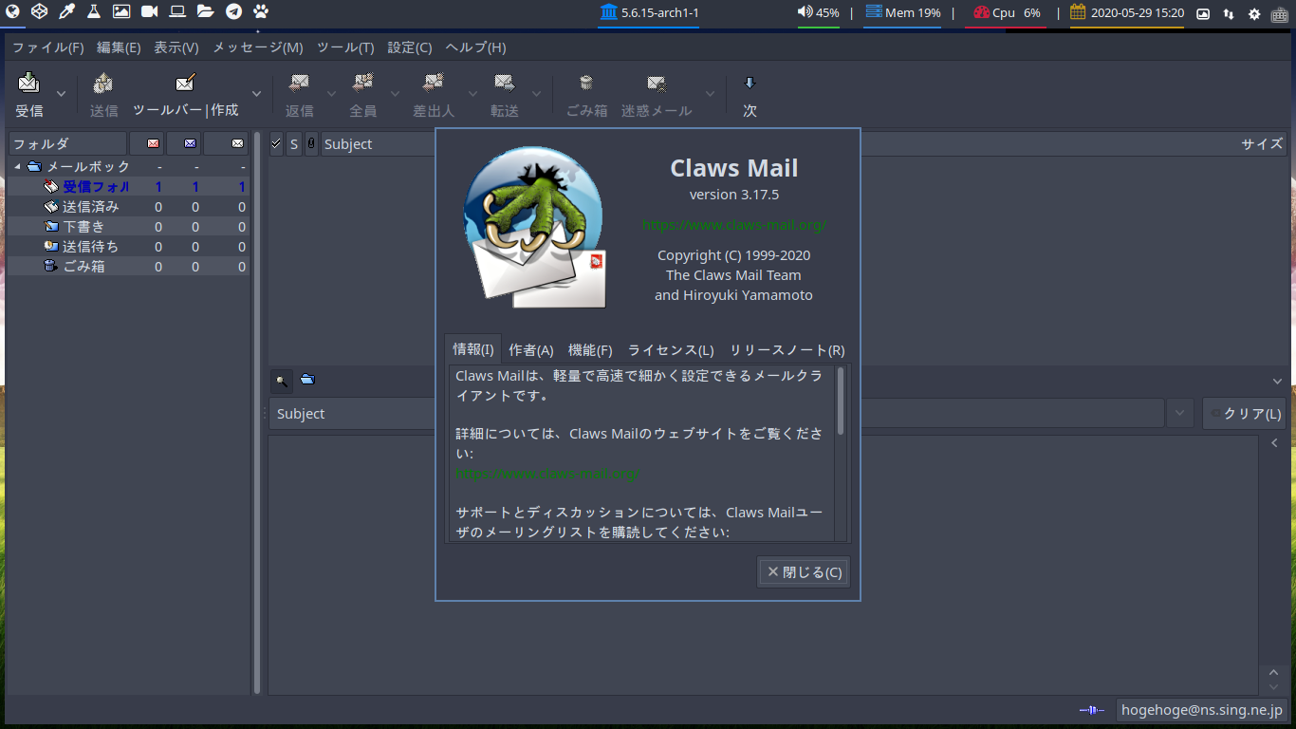Open the 表示(V) menu

tap(176, 47)
